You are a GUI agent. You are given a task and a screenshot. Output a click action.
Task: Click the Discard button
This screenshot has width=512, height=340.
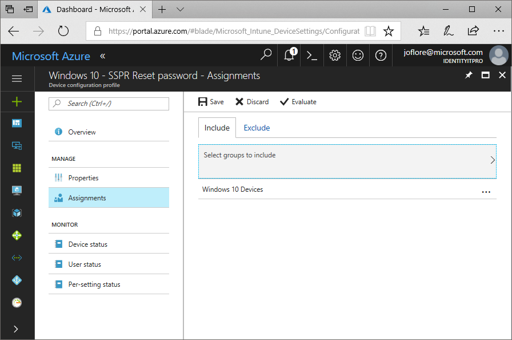click(x=252, y=102)
